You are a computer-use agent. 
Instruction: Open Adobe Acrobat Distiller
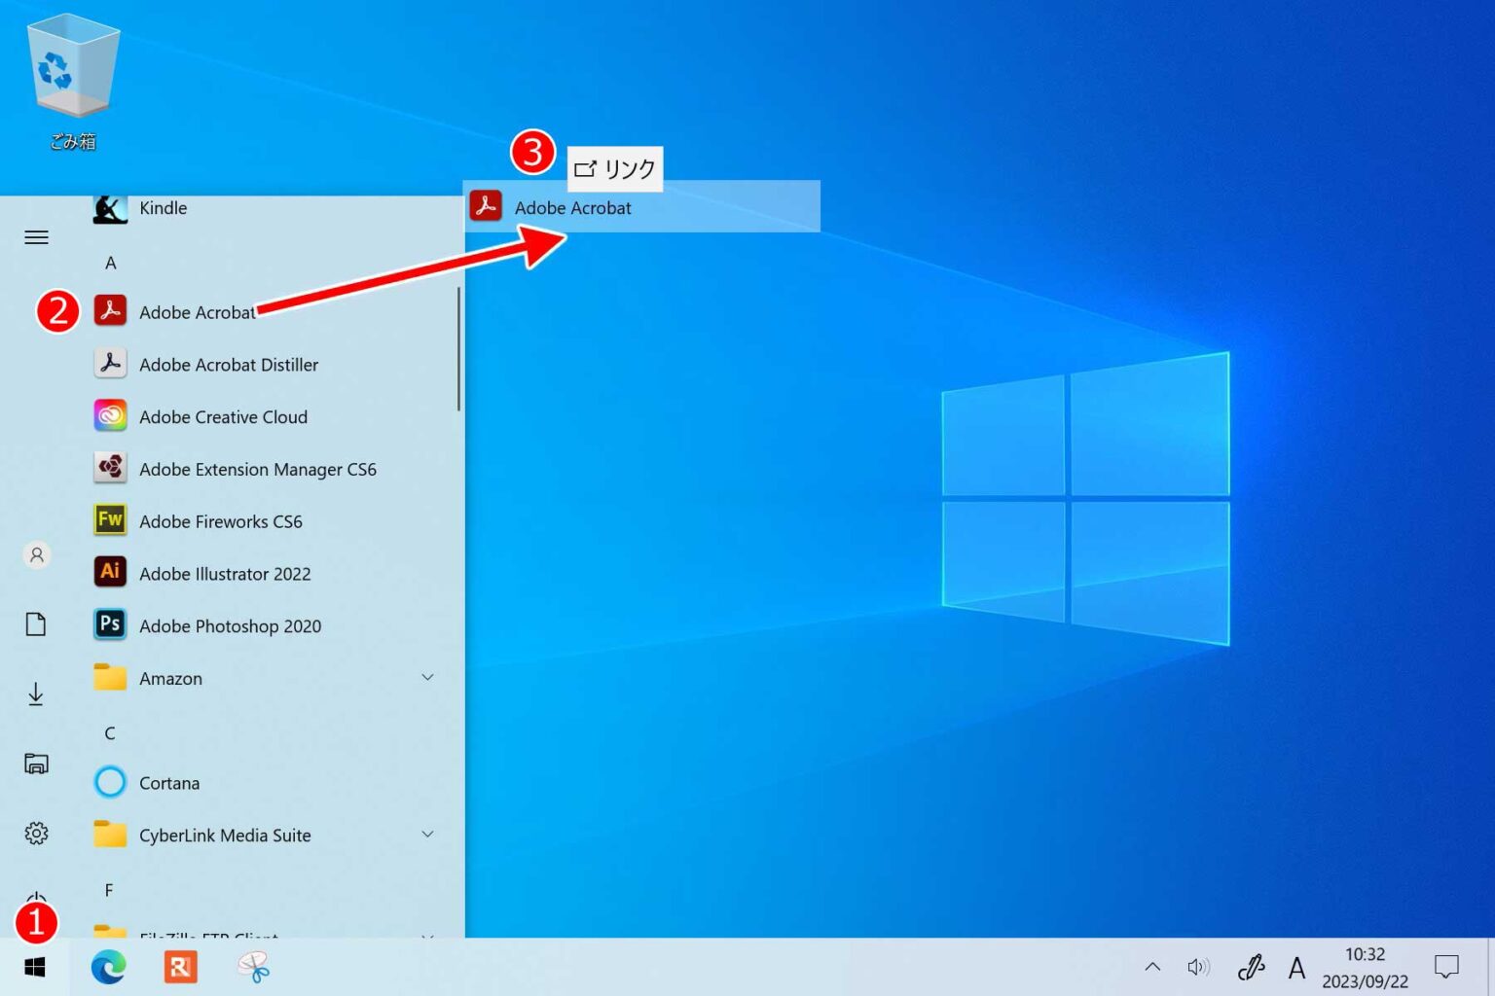tap(229, 364)
